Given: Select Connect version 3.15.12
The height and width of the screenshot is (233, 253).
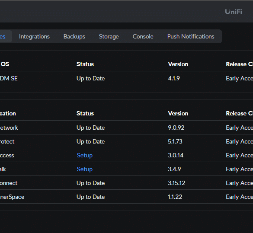Looking at the screenshot, I should pyautogui.click(x=176, y=183).
